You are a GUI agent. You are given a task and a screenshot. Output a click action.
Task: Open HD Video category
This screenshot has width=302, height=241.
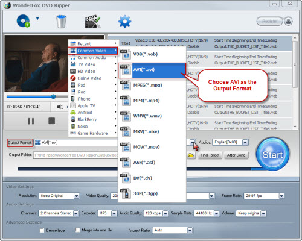pos(93,71)
